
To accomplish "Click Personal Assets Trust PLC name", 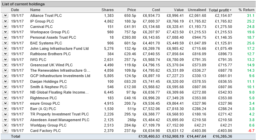I will [x=53, y=37].
